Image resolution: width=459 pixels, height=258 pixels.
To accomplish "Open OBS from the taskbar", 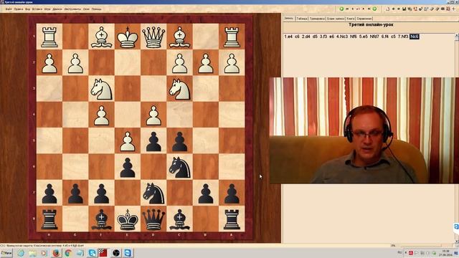I will pyautogui.click(x=116, y=253).
